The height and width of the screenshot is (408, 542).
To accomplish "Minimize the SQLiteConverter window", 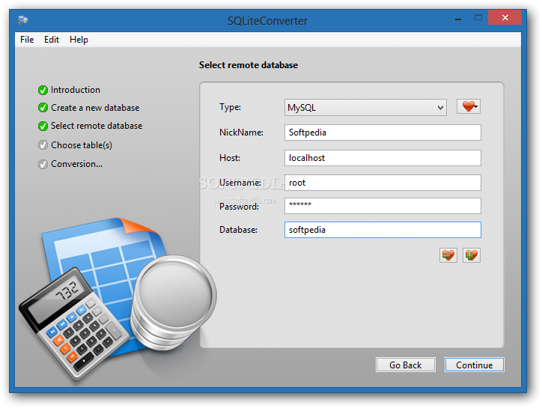I will 458,18.
